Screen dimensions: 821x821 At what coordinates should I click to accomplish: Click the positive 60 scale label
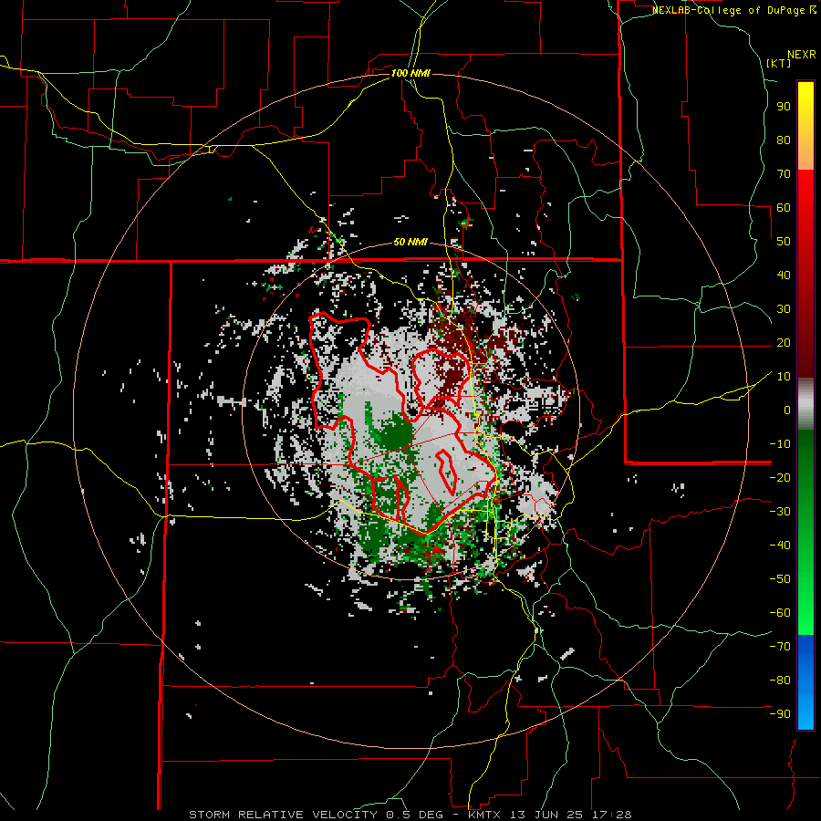(784, 207)
